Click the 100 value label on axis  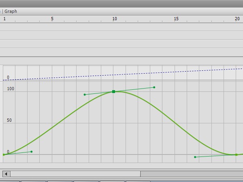pyautogui.click(x=11, y=89)
